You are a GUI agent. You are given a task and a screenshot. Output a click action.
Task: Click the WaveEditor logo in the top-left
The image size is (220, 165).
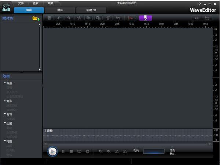click(6, 8)
